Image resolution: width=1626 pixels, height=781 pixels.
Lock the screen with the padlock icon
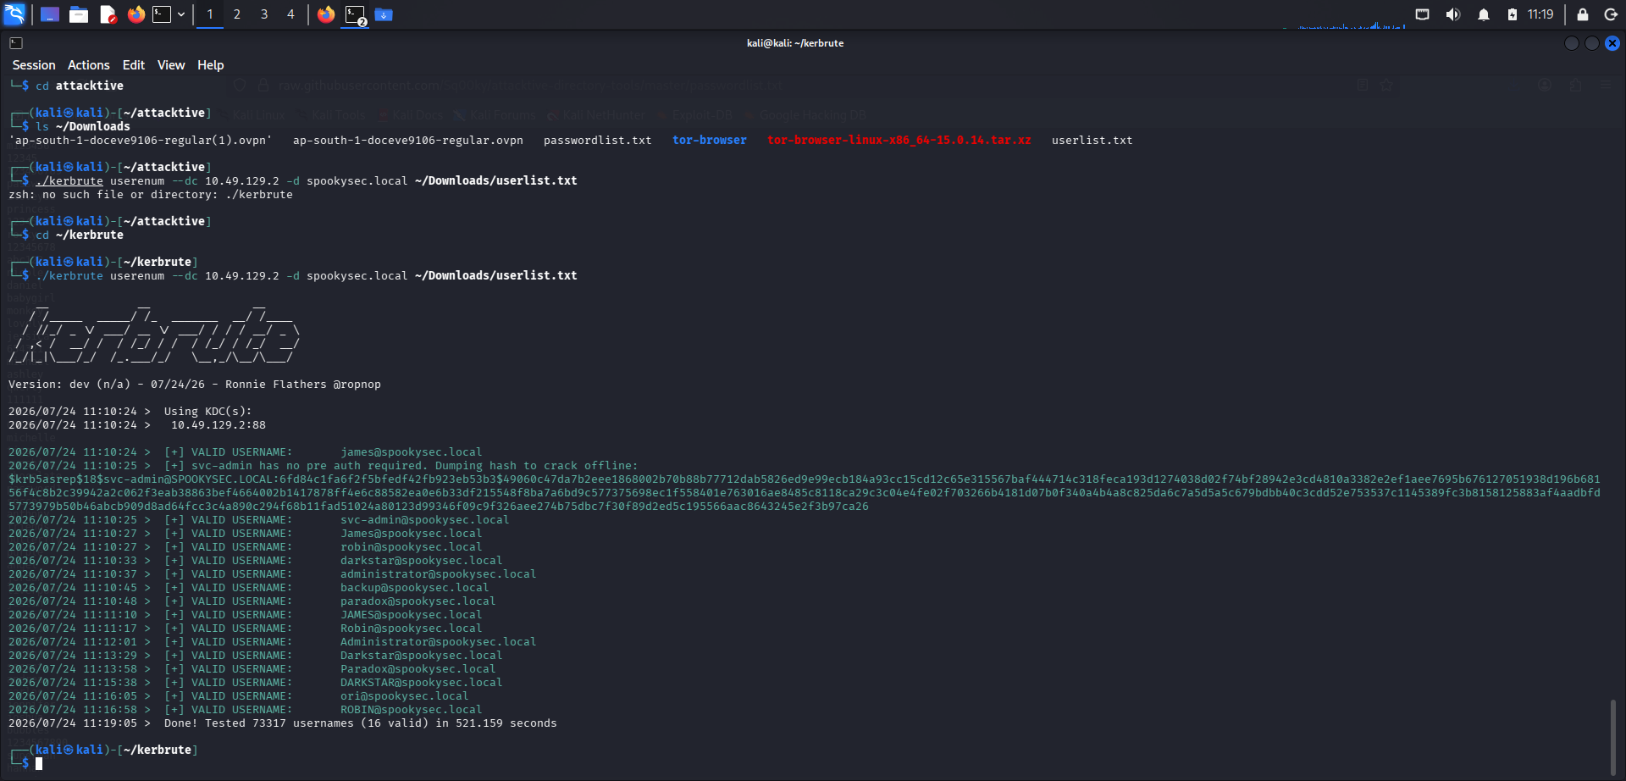[x=1583, y=14]
